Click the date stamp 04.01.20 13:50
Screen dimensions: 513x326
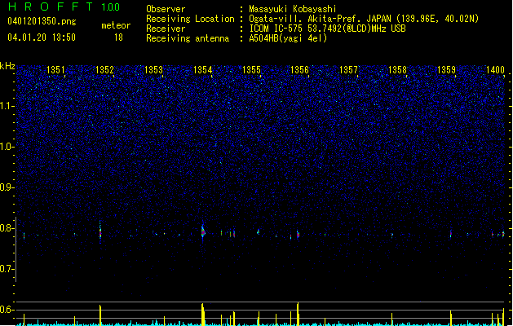click(42, 37)
